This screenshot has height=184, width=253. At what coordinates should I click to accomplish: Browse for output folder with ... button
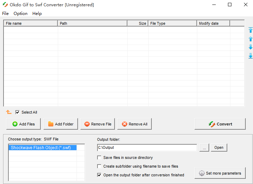(x=204, y=147)
